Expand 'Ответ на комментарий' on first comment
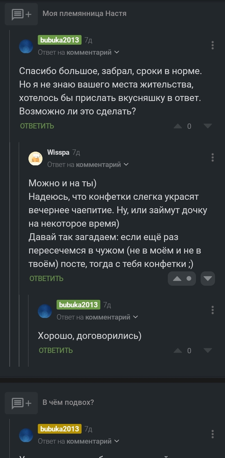Viewport: 225px width, 458px height. pos(79,52)
